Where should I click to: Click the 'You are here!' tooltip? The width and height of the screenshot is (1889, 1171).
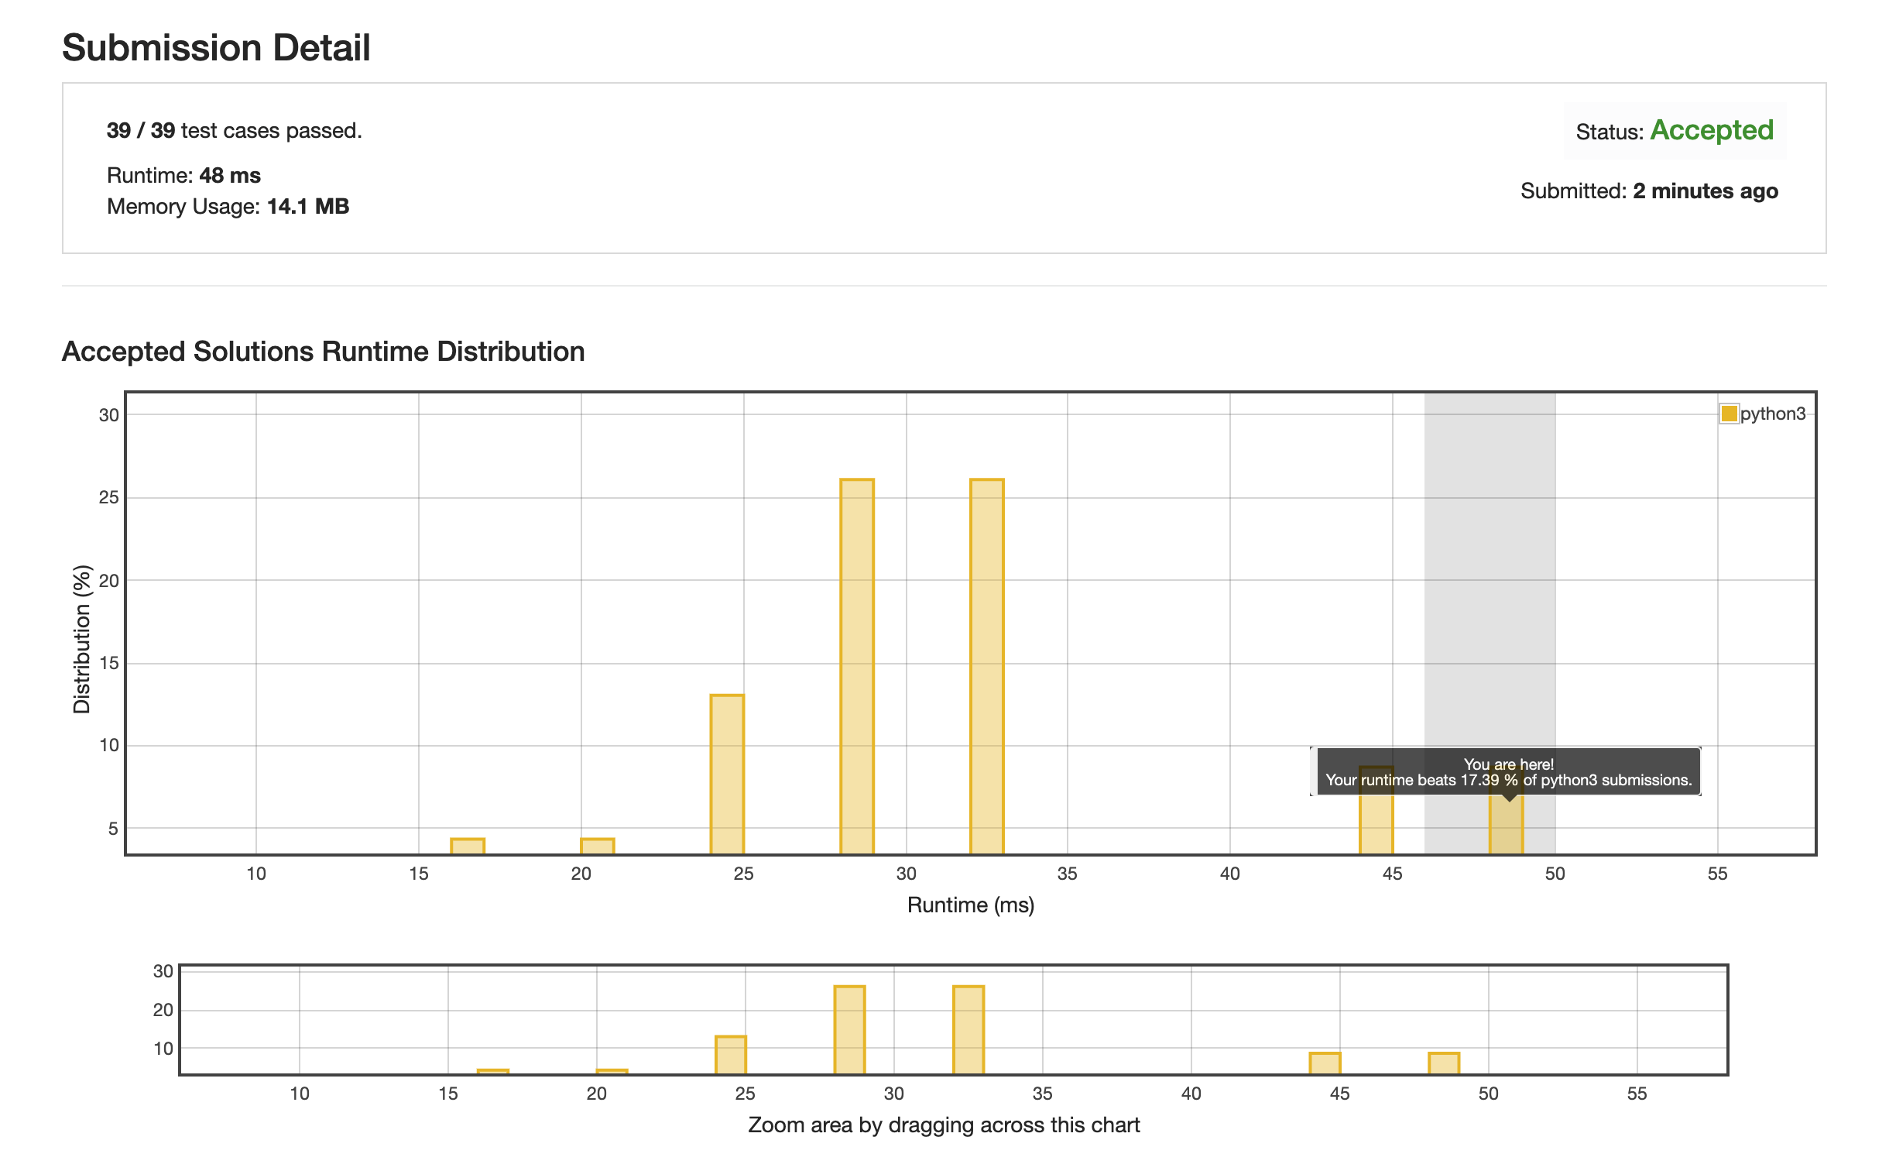point(1508,771)
